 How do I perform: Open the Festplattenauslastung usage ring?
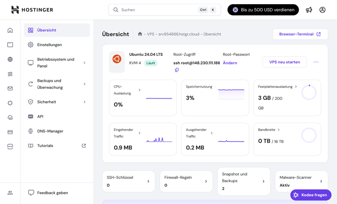309,93
